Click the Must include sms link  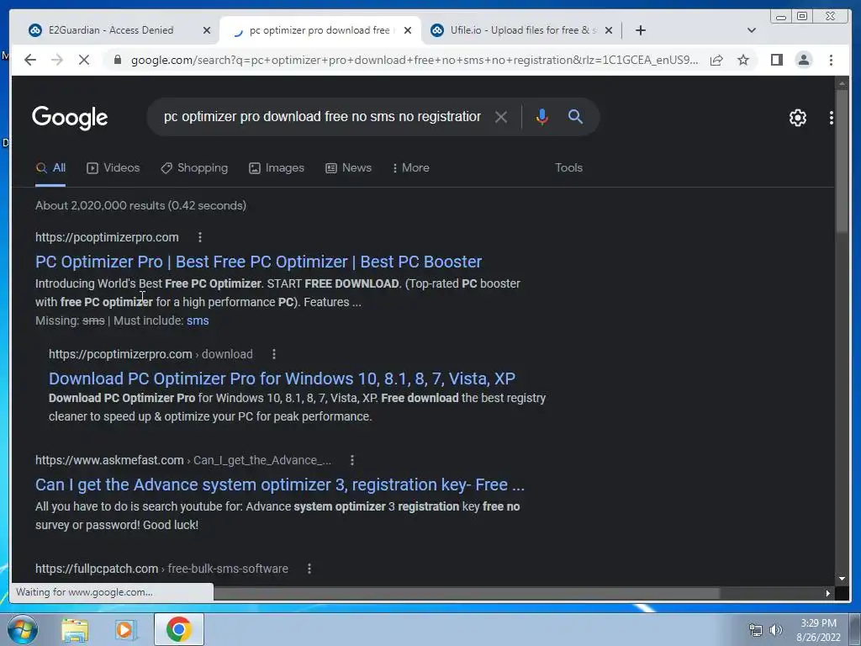(198, 320)
